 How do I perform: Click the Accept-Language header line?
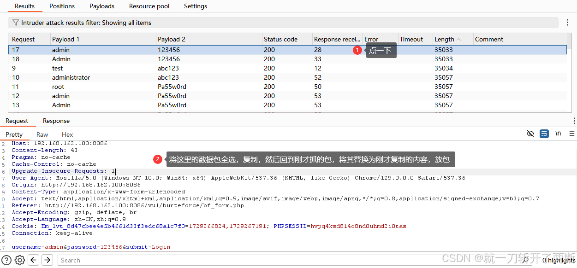coord(69,219)
